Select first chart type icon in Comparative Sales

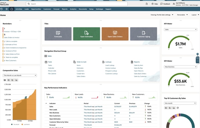point(5,80)
